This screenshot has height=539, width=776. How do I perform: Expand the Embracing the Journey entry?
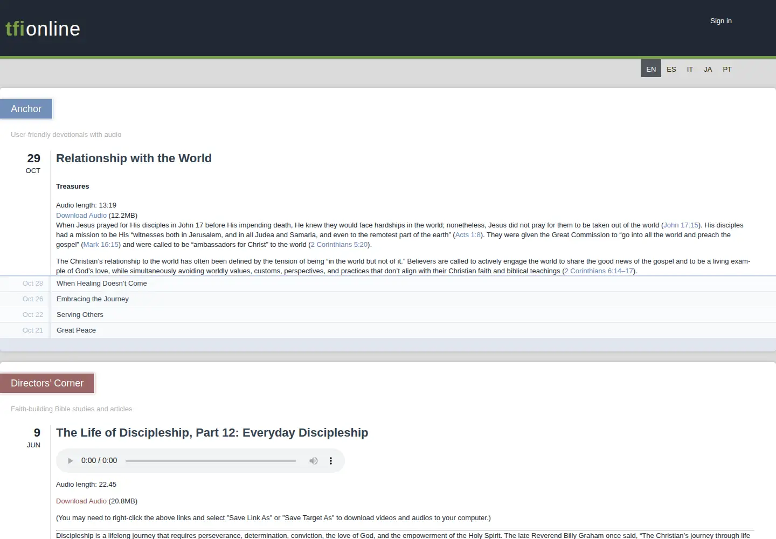388,299
